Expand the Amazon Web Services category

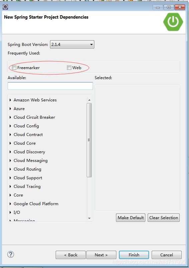click(x=10, y=100)
